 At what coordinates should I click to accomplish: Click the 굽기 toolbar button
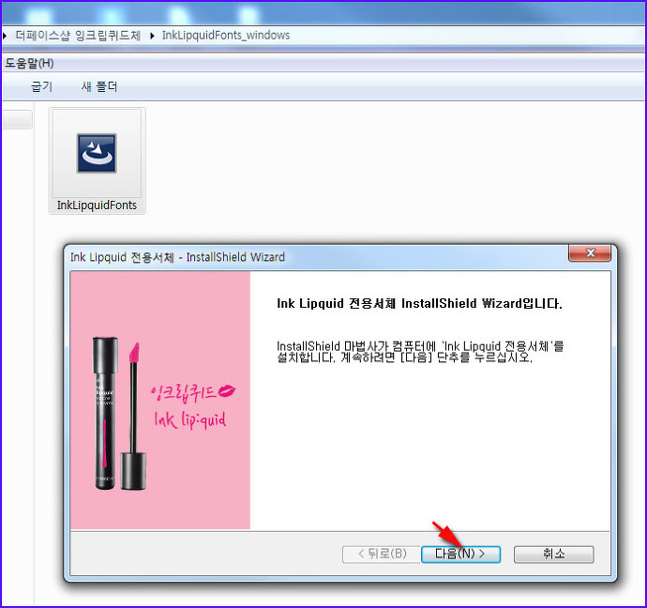pos(41,86)
